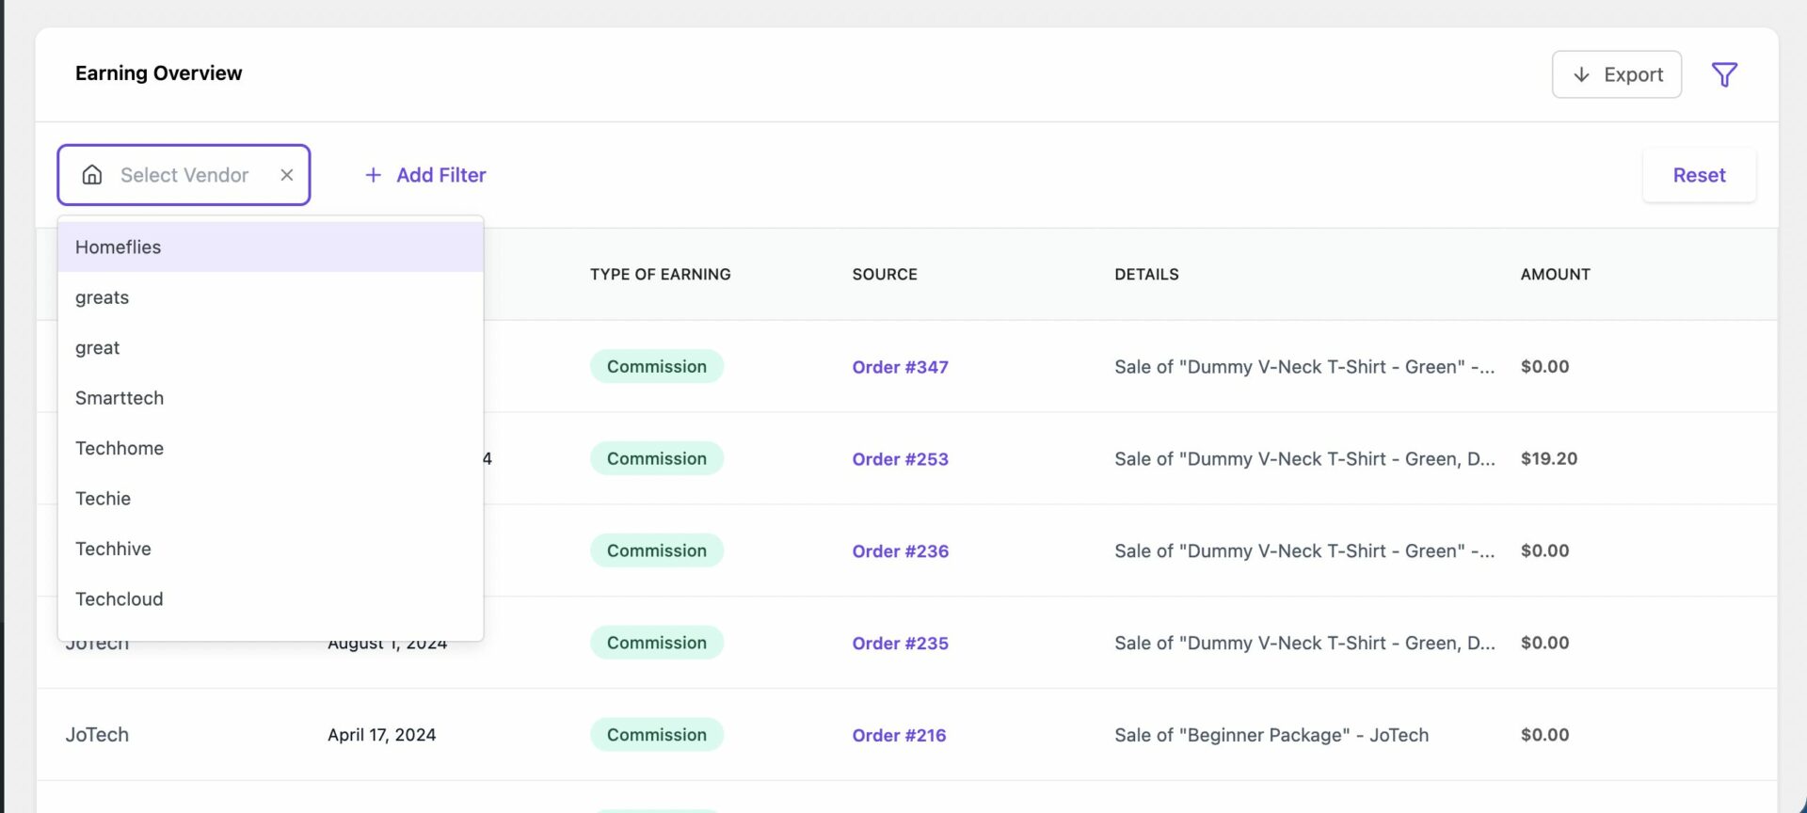Click the Earning Overview heading

click(158, 73)
